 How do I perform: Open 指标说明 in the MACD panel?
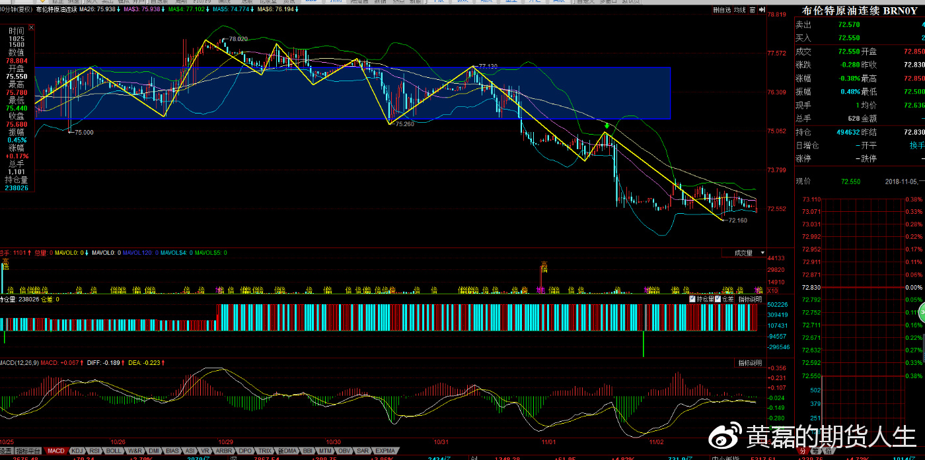(x=750, y=363)
